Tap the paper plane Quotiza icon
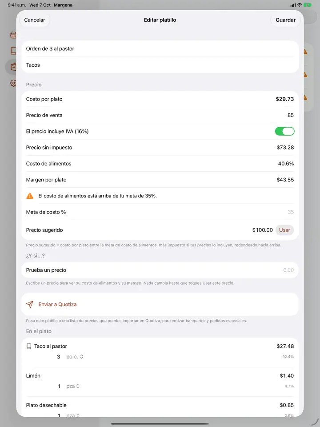 tap(30, 304)
